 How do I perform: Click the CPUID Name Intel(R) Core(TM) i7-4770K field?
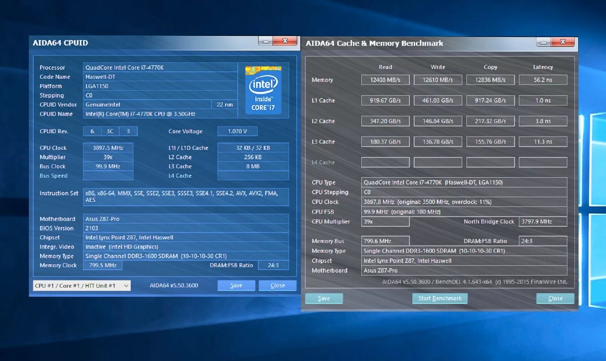pyautogui.click(x=160, y=114)
